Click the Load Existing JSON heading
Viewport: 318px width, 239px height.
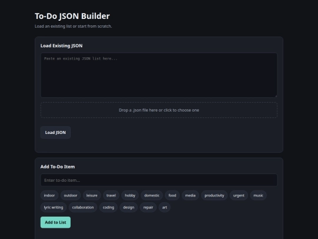[61, 45]
